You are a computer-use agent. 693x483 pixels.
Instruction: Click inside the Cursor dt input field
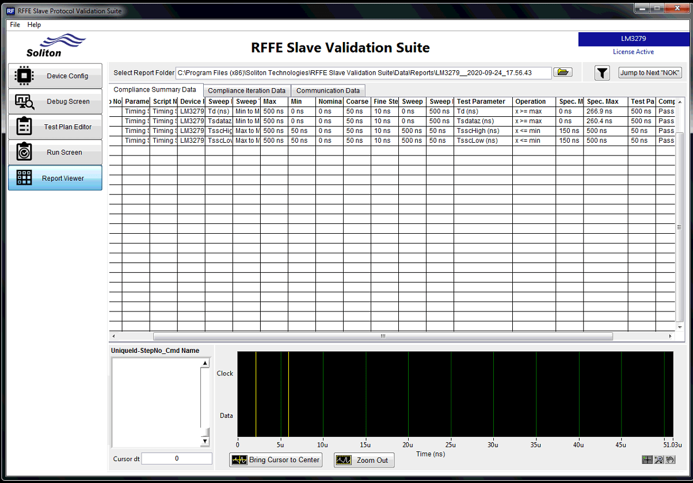(x=177, y=458)
